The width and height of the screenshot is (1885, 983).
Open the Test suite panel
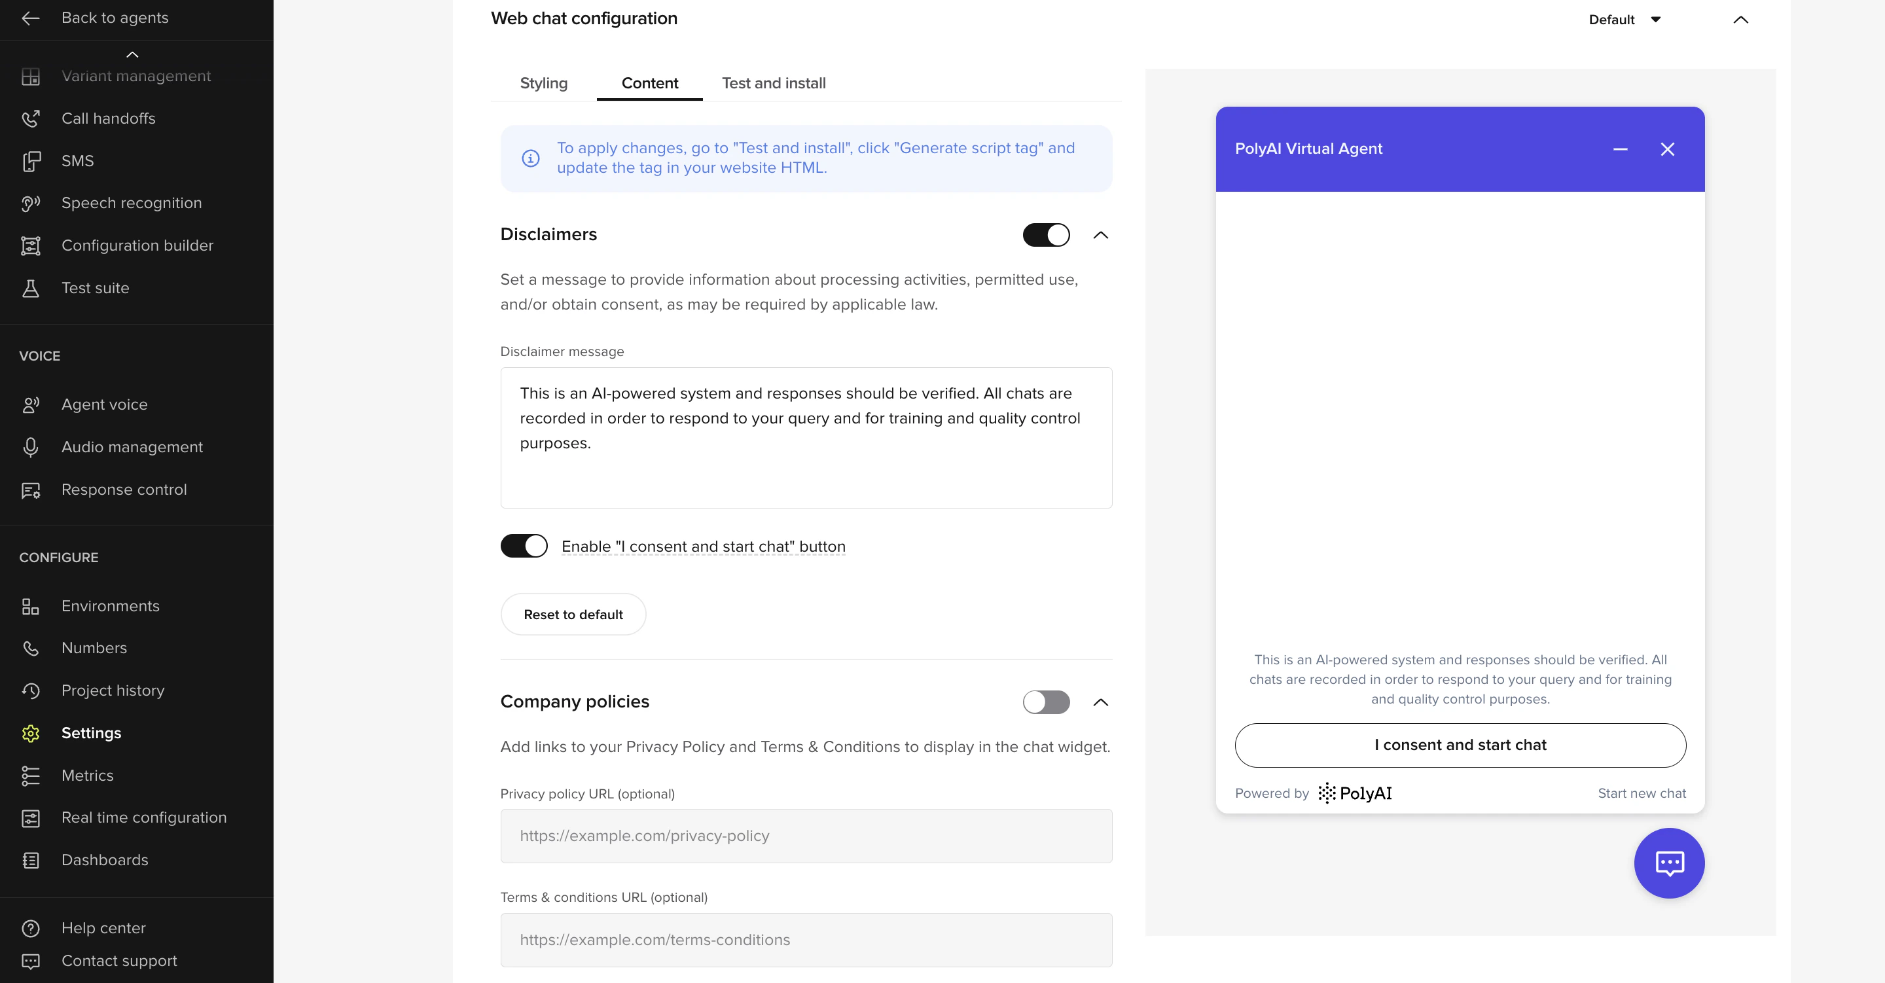[x=95, y=288]
